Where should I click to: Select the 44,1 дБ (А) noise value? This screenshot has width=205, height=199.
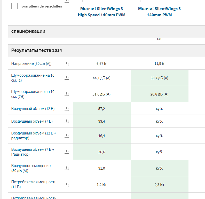pyautogui.click(x=101, y=78)
